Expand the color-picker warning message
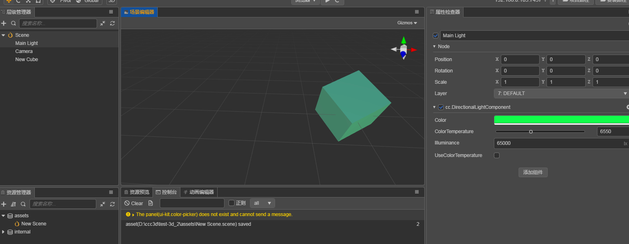The height and width of the screenshot is (244, 629). coord(133,214)
